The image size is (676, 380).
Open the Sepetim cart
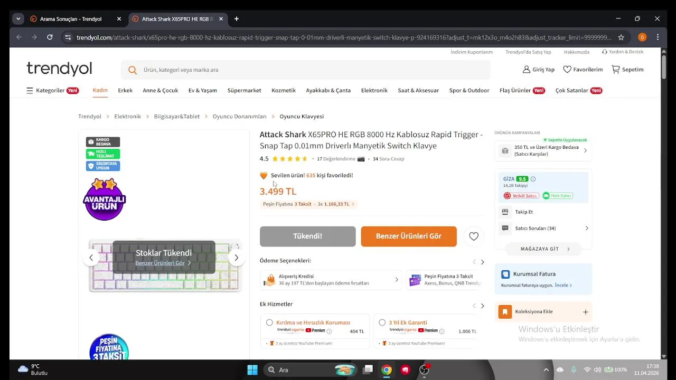[627, 69]
